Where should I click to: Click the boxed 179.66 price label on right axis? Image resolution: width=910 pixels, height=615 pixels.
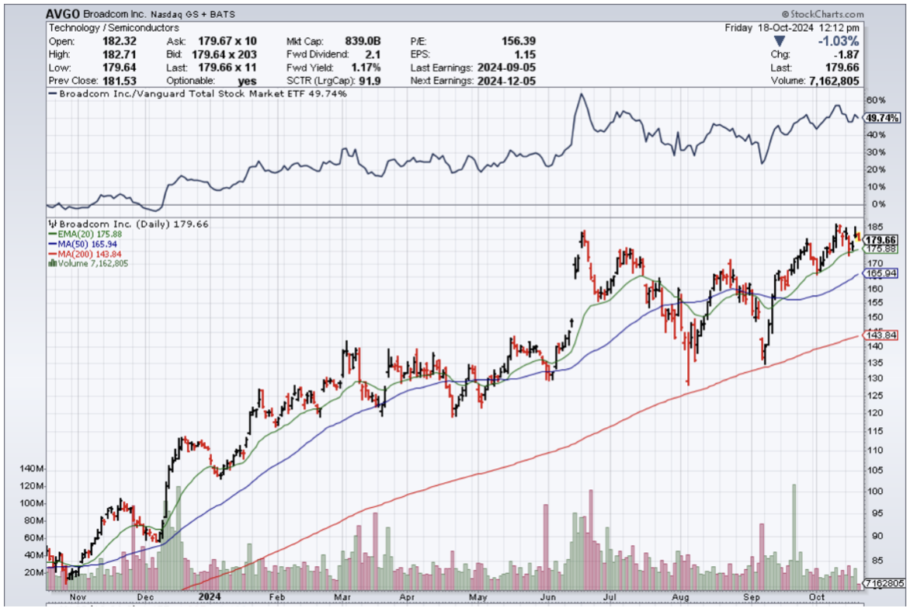click(881, 240)
